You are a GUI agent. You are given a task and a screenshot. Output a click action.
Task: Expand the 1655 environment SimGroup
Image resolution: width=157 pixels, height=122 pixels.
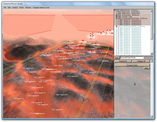(117, 15)
